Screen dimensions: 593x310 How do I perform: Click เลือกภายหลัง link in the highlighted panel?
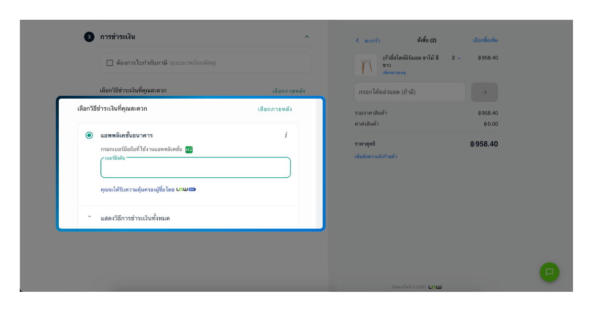275,109
